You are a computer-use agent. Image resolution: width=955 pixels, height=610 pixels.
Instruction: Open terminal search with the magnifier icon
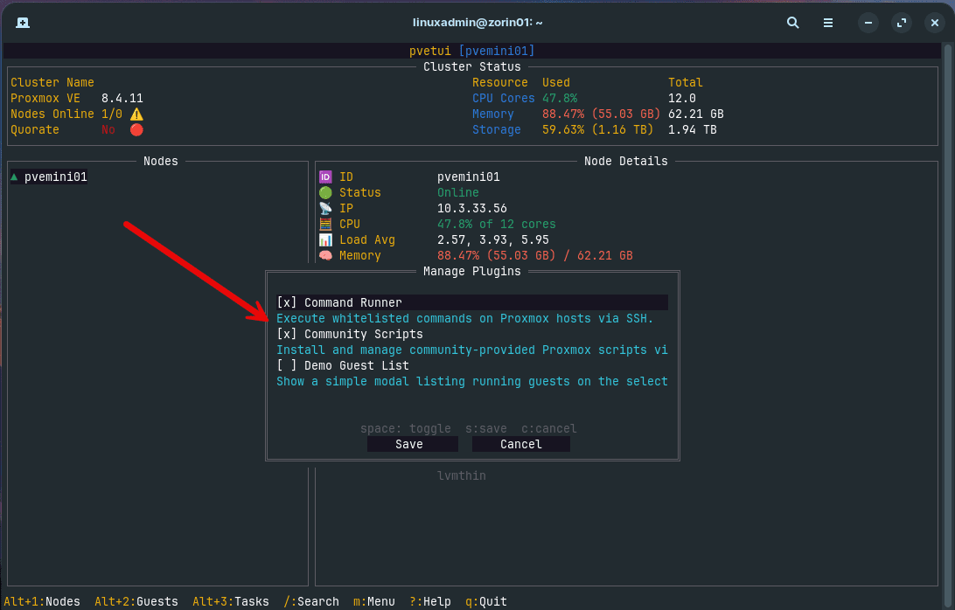point(792,23)
